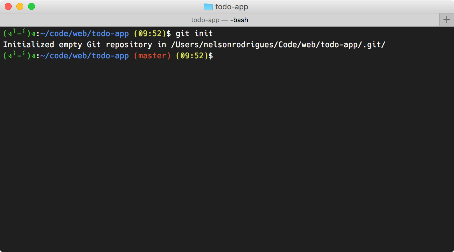Open a new tab with the plus icon
This screenshot has width=454, height=252.
446,20
